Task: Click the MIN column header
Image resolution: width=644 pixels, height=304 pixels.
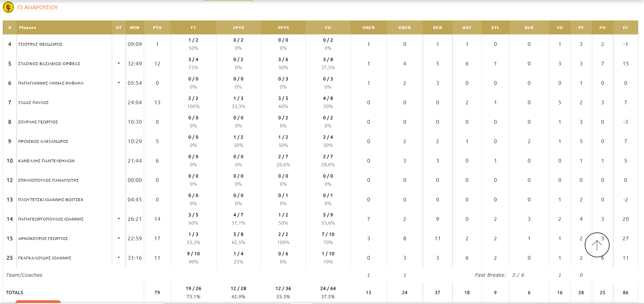Action: pyautogui.click(x=135, y=28)
